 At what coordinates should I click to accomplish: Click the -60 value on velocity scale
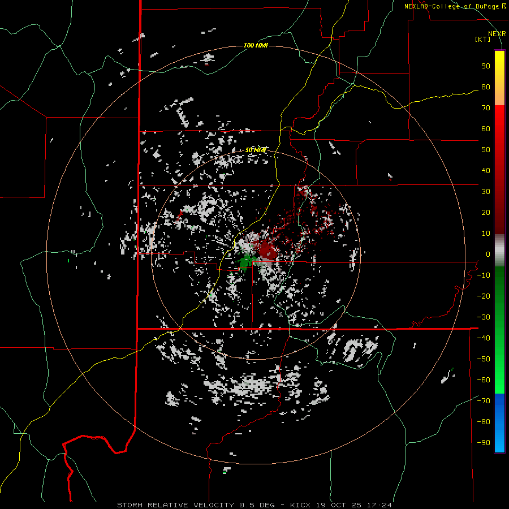484,380
